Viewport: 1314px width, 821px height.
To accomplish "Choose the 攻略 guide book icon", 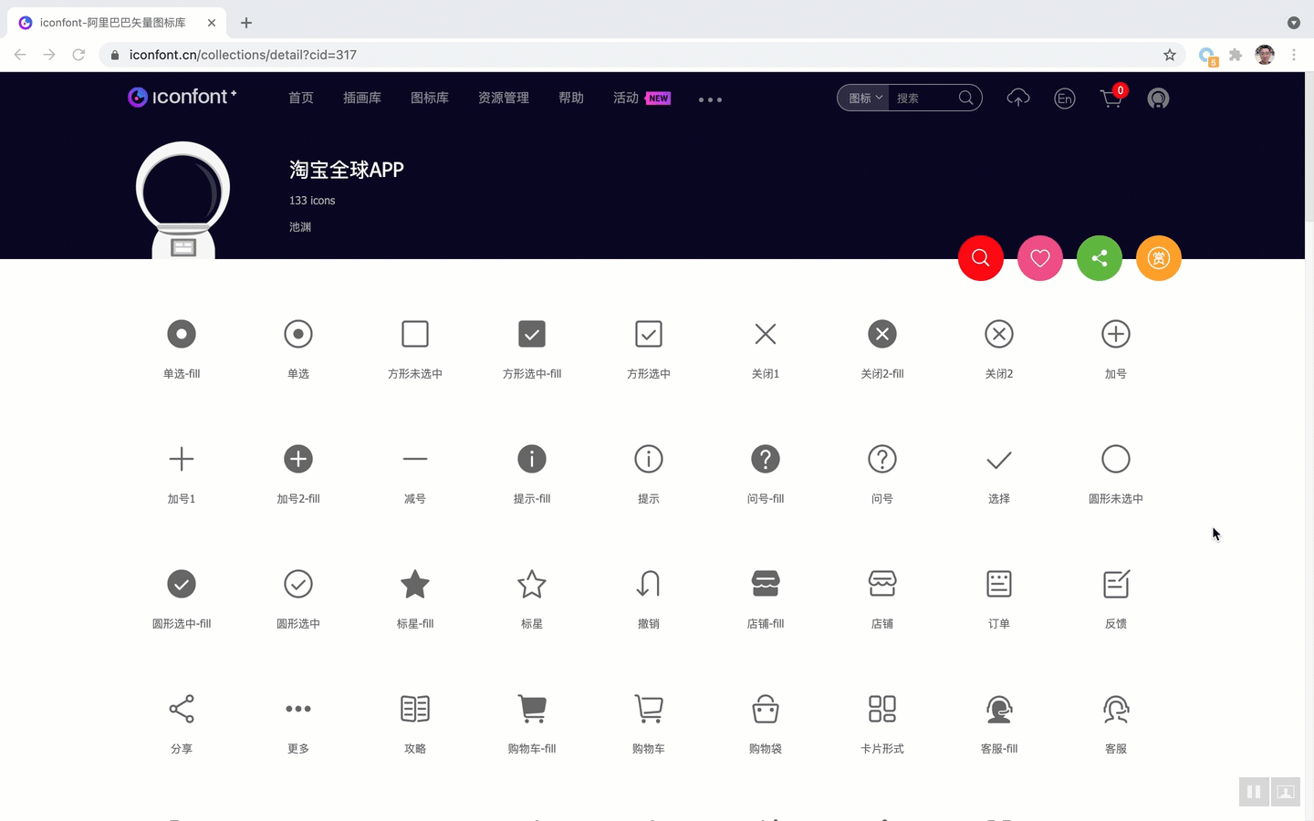I will pos(415,709).
